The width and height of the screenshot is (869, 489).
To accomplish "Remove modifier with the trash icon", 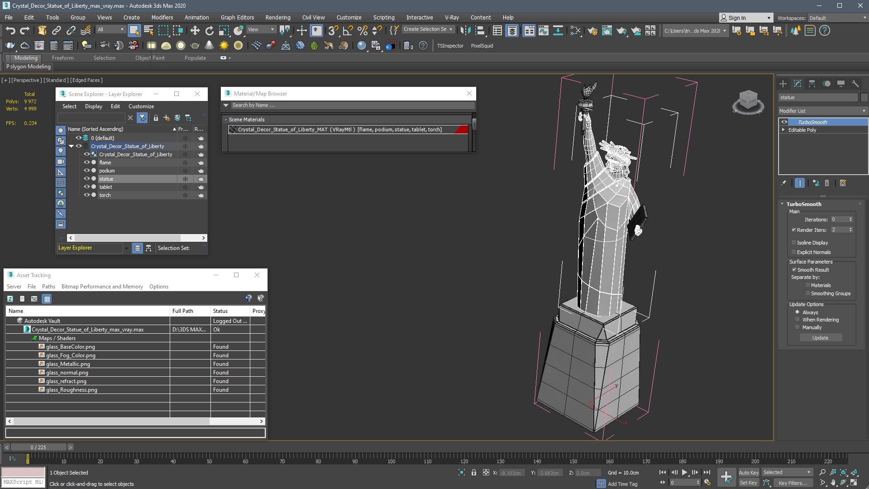I will 827,183.
